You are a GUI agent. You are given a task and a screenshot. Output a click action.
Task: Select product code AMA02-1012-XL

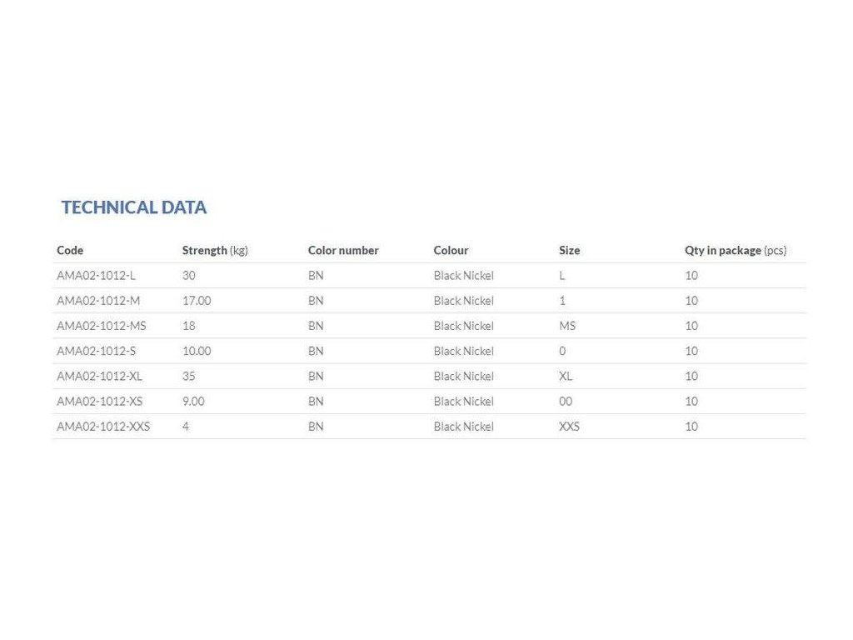point(99,376)
